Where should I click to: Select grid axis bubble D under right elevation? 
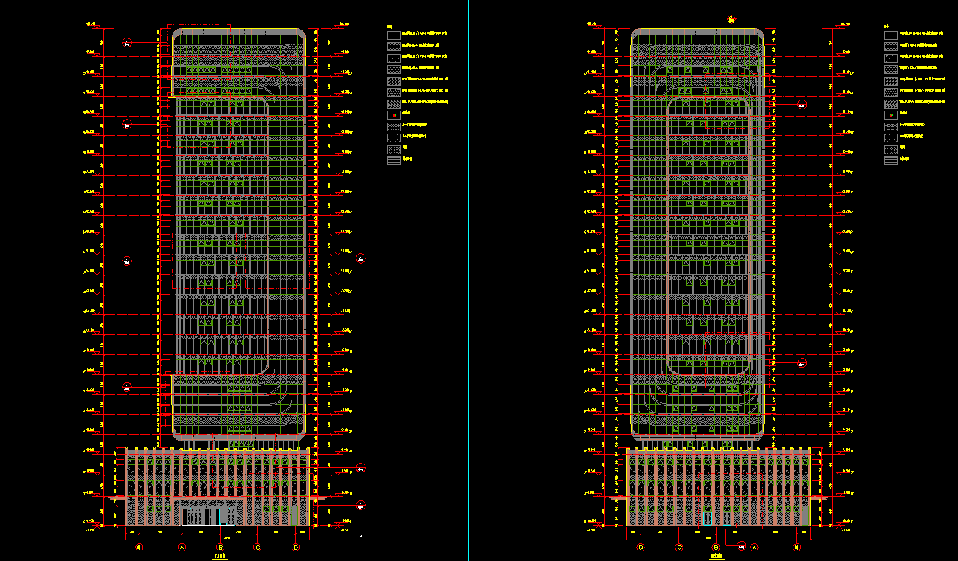coord(641,548)
